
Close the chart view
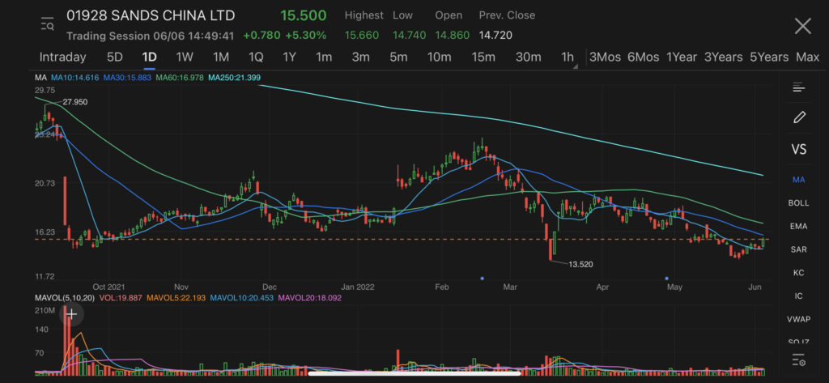tap(802, 26)
